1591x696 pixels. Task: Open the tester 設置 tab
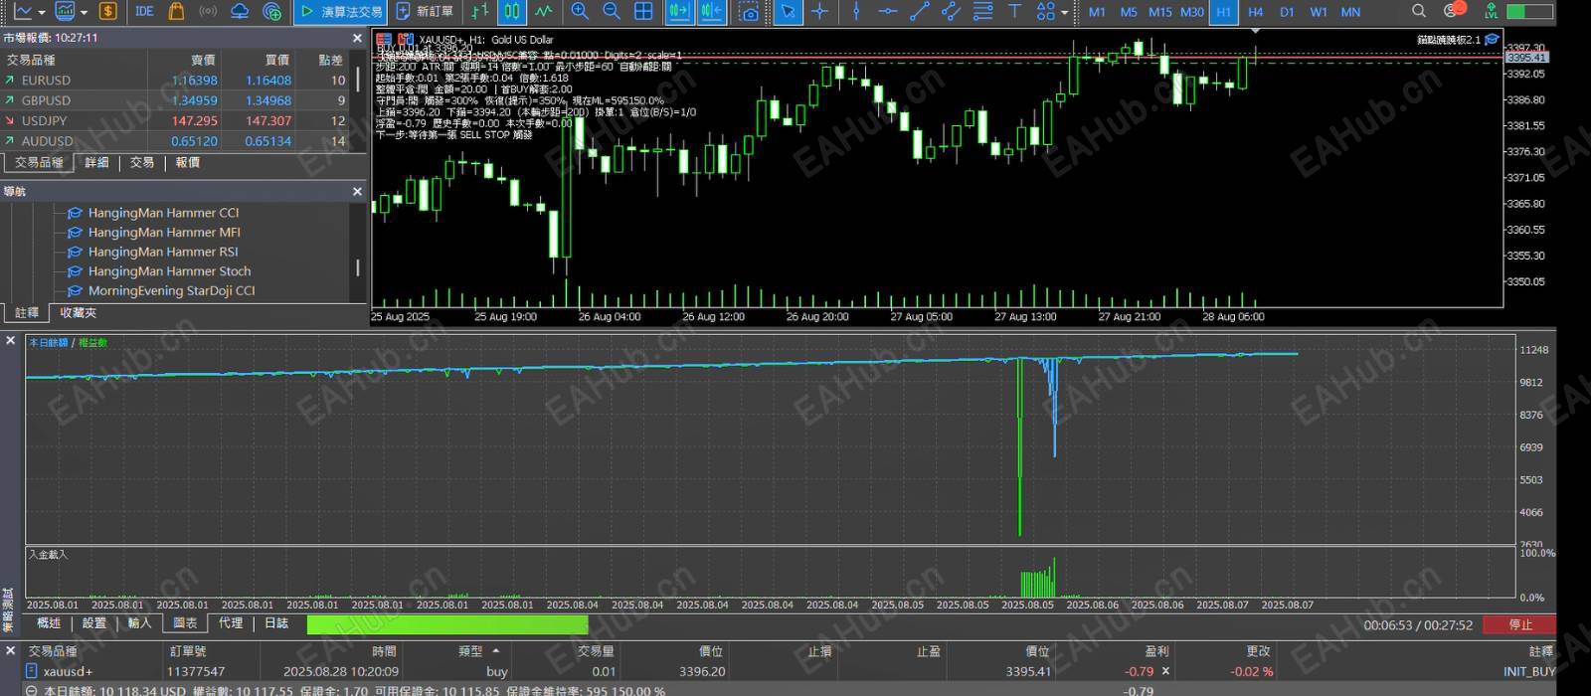pyautogui.click(x=94, y=623)
